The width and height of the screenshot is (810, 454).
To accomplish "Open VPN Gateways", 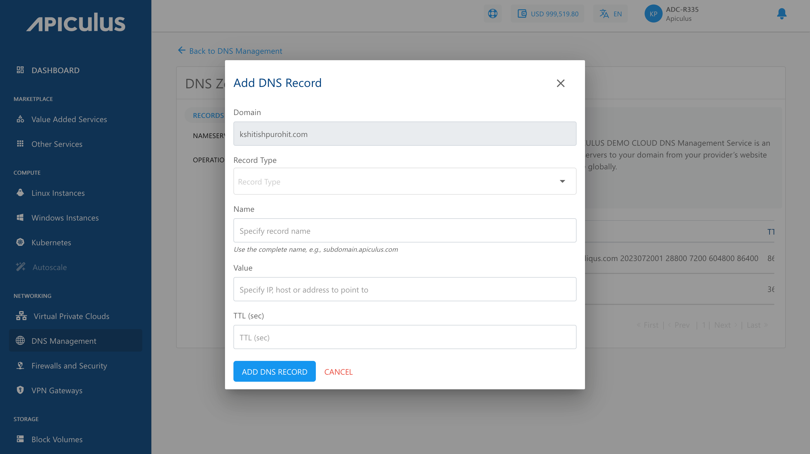I will pyautogui.click(x=57, y=390).
